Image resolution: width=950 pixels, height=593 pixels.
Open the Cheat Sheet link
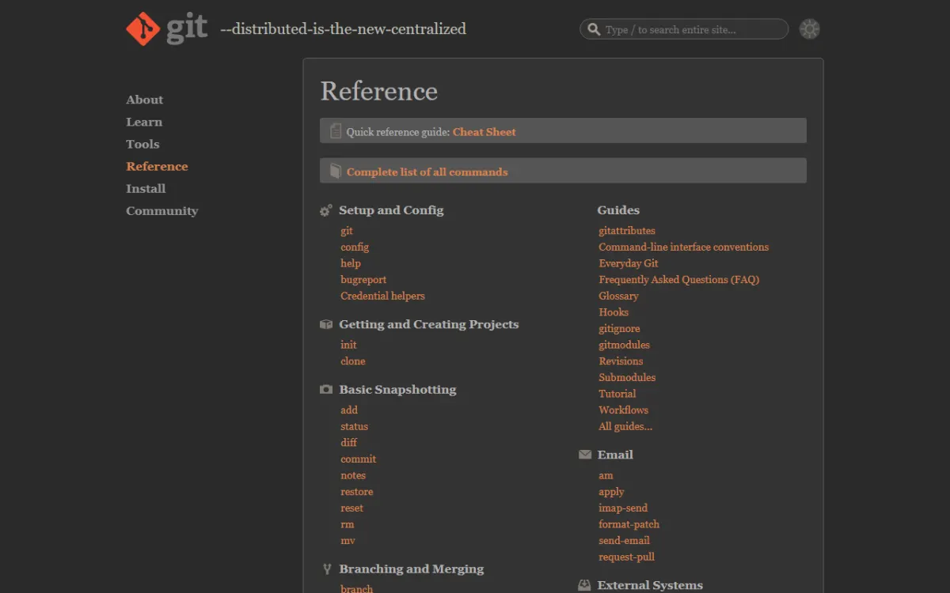tap(484, 132)
